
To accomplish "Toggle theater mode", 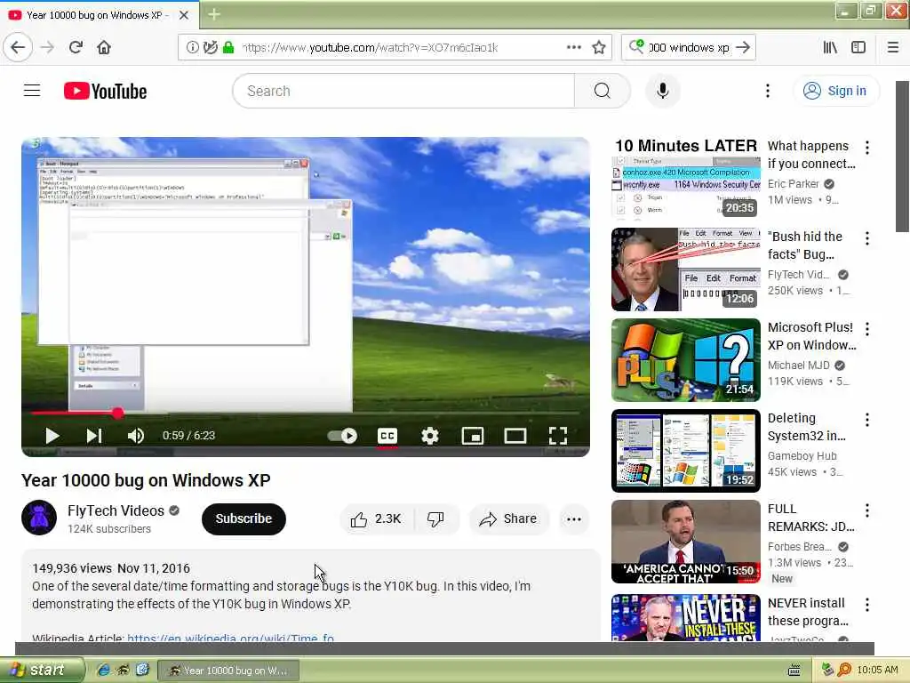I will pos(515,436).
